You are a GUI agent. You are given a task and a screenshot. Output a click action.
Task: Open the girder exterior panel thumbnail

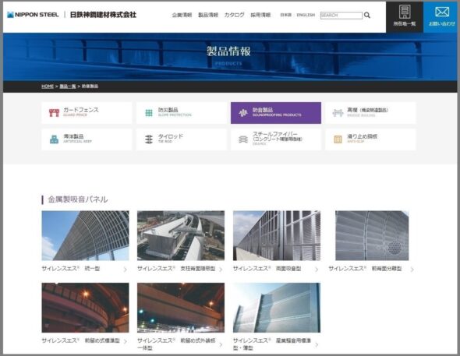(181, 308)
